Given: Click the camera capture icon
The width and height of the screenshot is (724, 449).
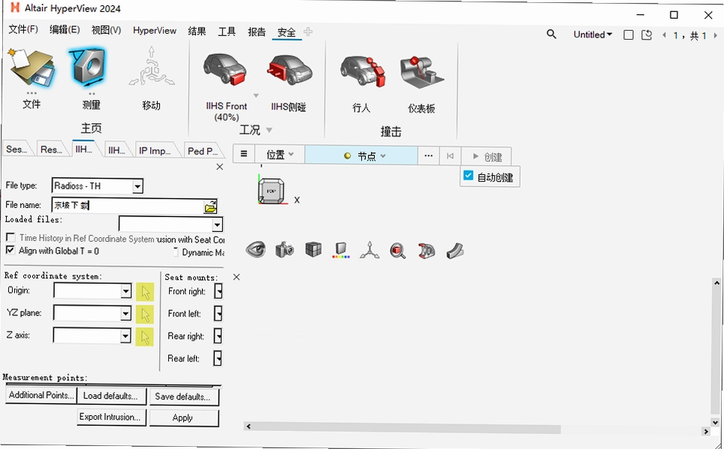Looking at the screenshot, I should tap(285, 250).
